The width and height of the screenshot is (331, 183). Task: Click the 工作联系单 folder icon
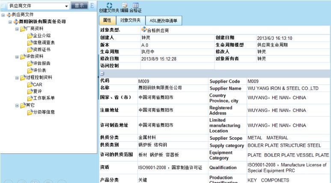click(x=30, y=99)
